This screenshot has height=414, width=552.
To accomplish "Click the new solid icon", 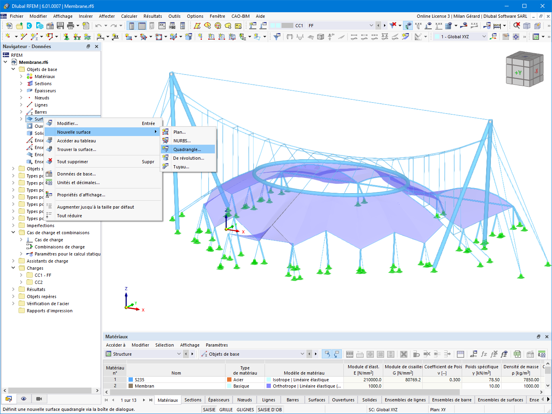I will coord(188,37).
